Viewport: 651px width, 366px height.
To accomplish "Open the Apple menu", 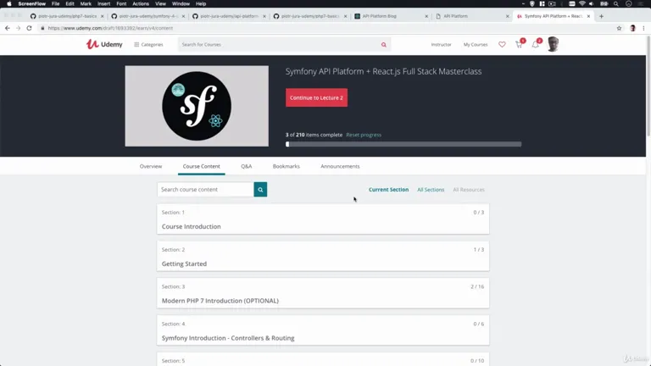I will pyautogui.click(x=8, y=3).
